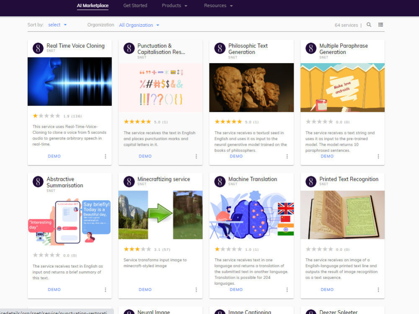This screenshot has height=314, width=419.
Task: Launch DEMO for Minecraftizing service
Action: 145,289
